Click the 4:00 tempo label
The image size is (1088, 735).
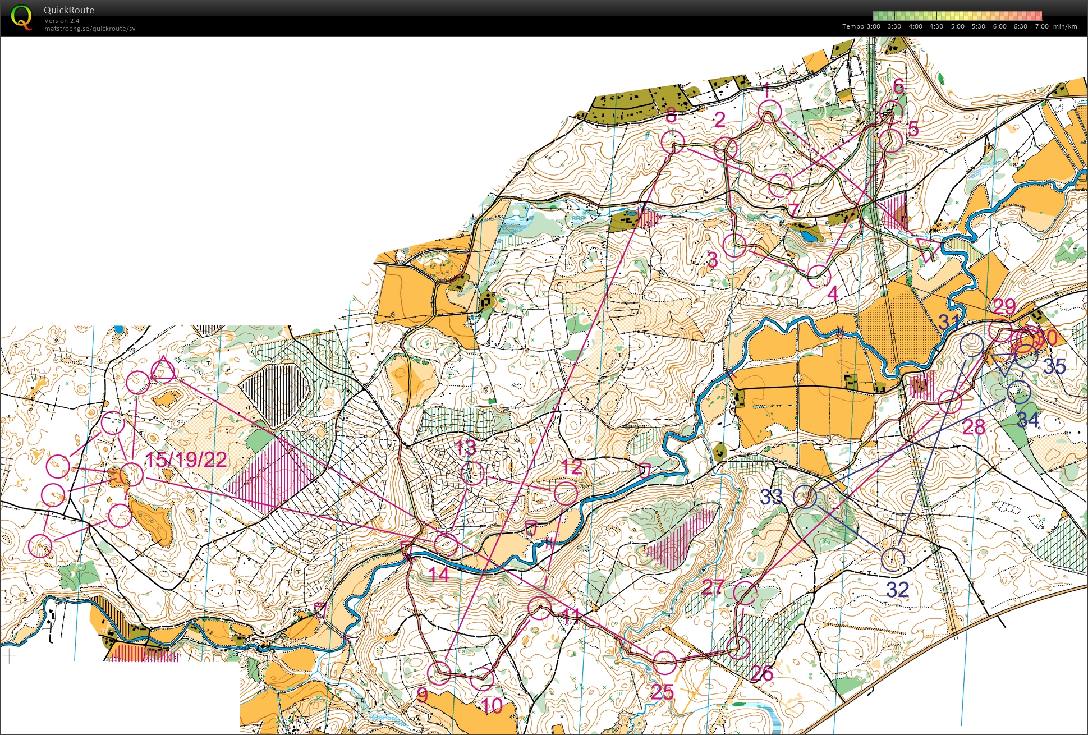(x=916, y=26)
